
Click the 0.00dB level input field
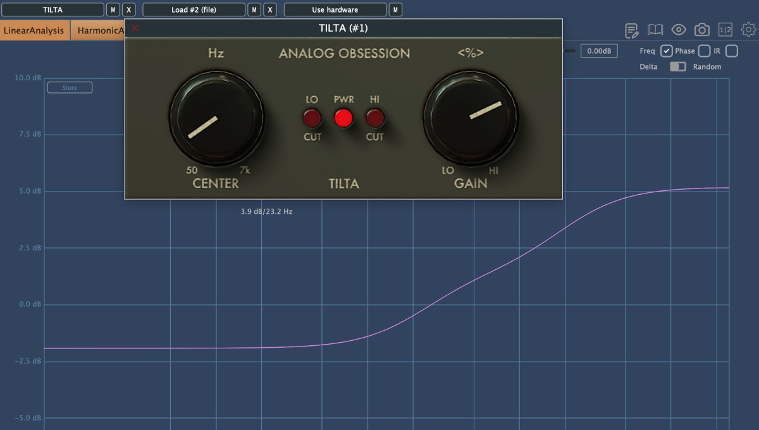tap(599, 51)
